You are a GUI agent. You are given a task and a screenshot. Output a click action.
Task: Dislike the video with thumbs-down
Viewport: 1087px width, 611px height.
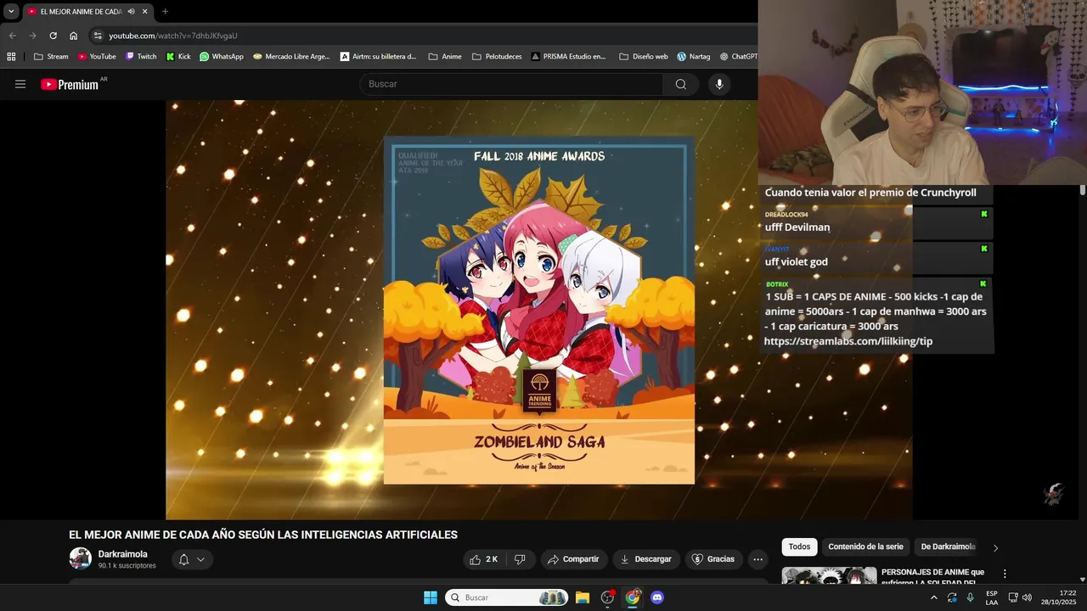coord(520,559)
